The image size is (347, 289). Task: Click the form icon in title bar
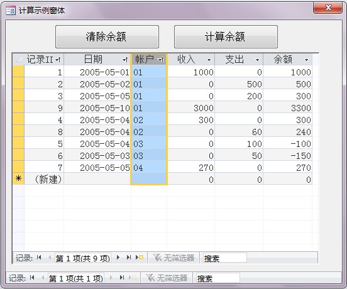[x=11, y=11]
